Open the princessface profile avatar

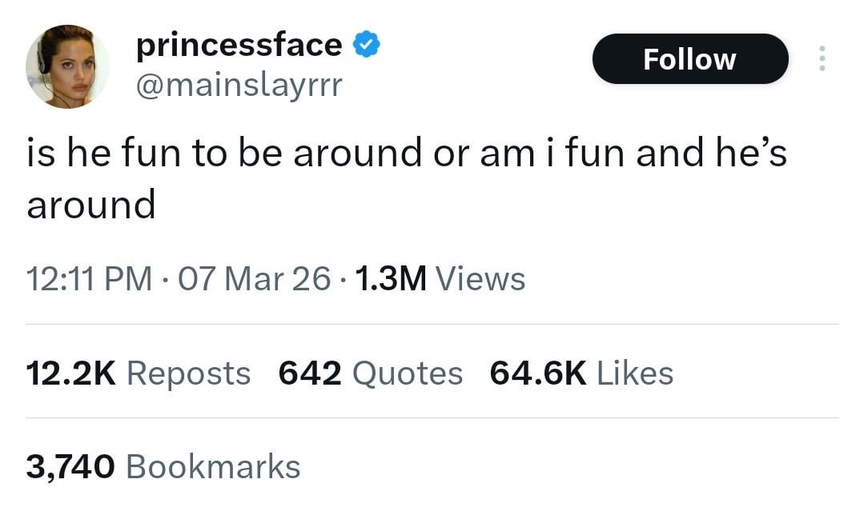pyautogui.click(x=67, y=66)
